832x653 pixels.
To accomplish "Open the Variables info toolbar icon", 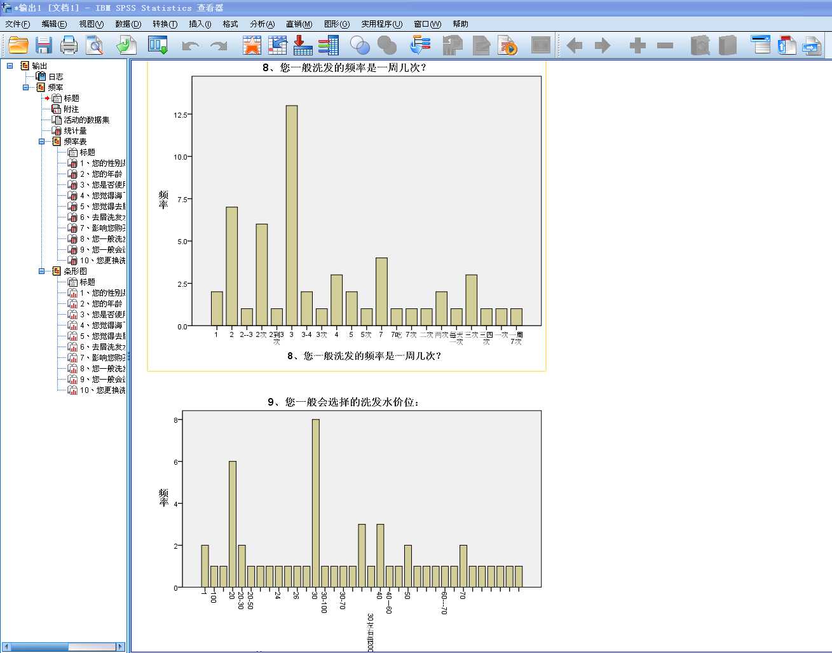I will coord(329,45).
